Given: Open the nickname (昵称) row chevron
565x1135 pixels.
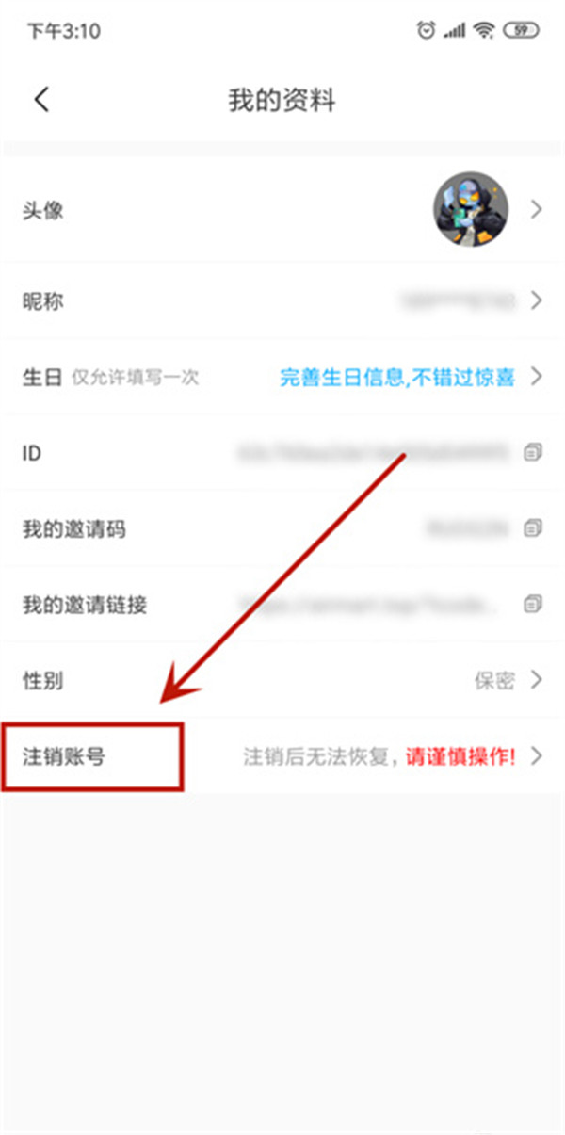Looking at the screenshot, I should [x=537, y=301].
